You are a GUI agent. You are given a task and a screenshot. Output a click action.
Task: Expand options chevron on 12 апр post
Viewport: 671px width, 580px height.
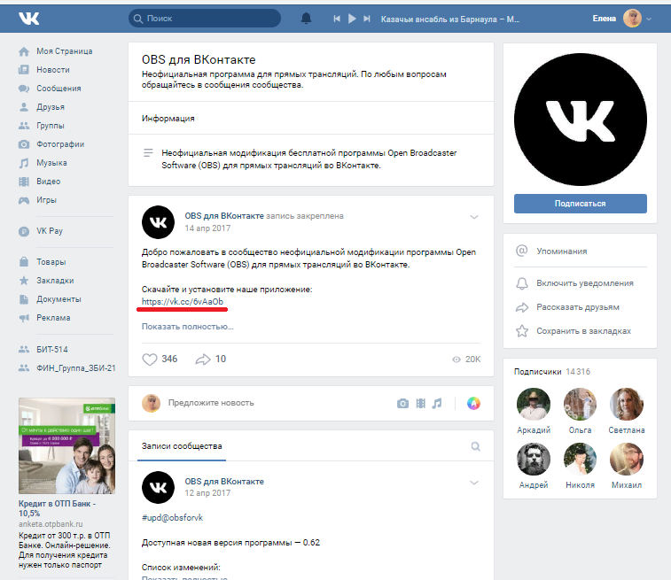(474, 483)
